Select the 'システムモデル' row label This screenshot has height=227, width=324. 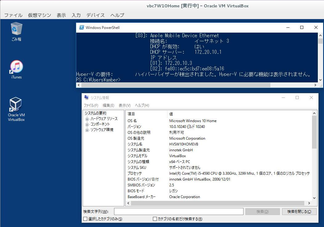137,156
